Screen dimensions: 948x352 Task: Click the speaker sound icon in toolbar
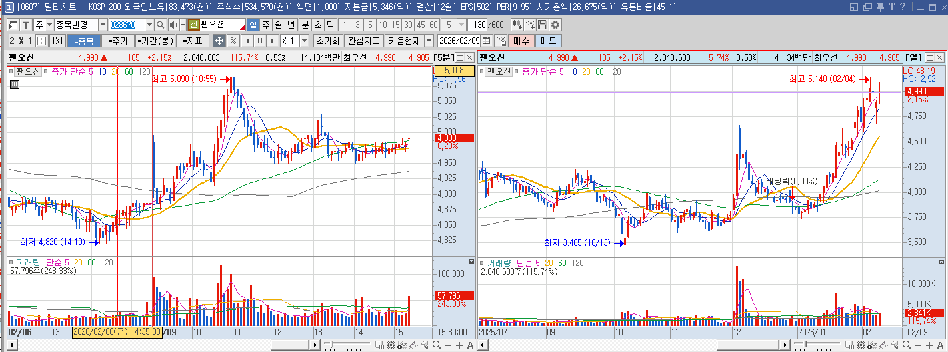point(173,25)
